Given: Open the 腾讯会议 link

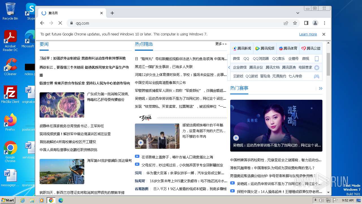Looking at the screenshot, I should coord(256,67).
